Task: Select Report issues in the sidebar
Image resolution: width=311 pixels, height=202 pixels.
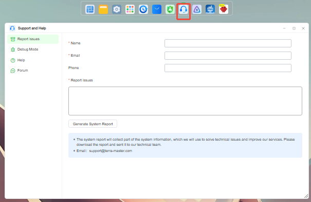Action: point(33,39)
